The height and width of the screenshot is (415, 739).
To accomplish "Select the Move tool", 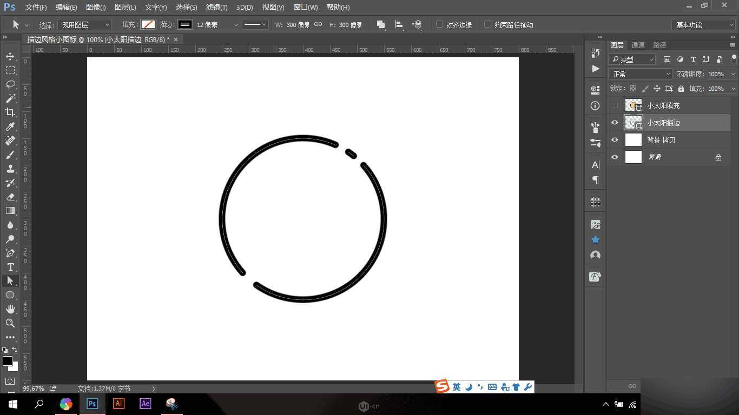I will 10,56.
